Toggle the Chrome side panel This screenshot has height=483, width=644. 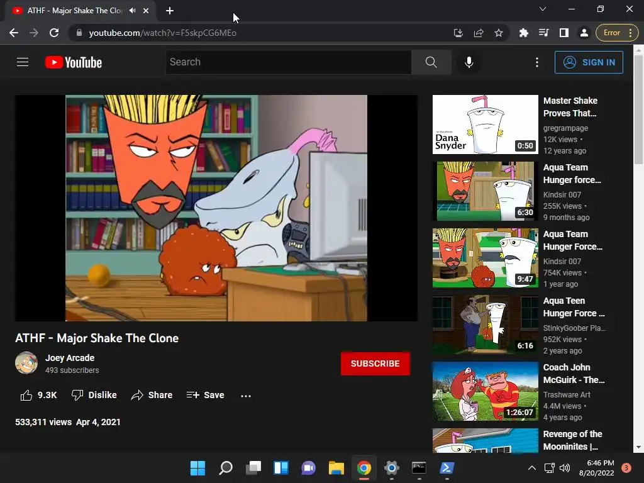564,33
